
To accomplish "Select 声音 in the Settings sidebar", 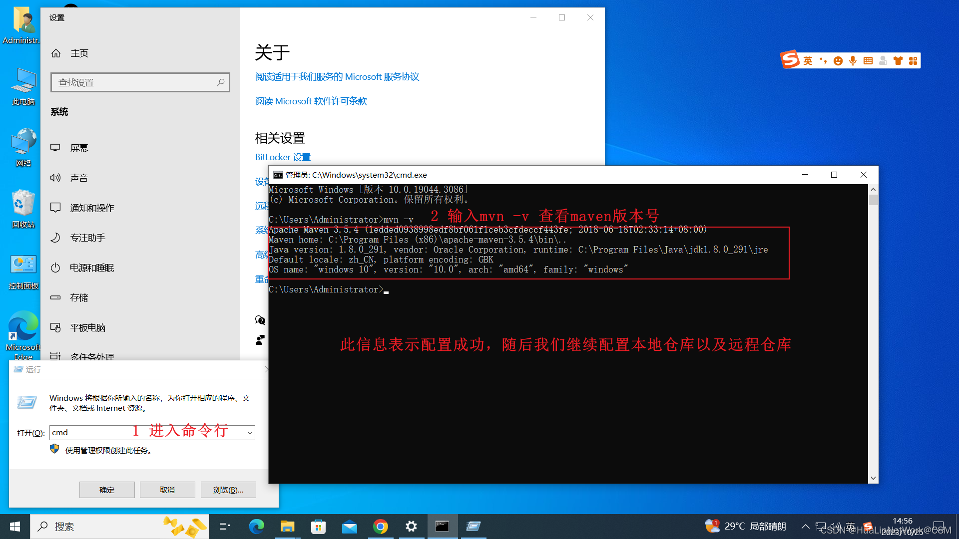I will click(140, 178).
